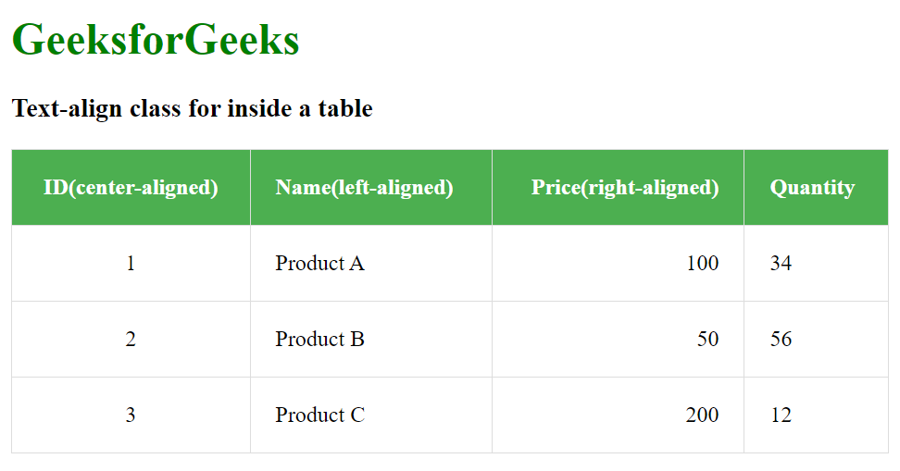Viewport: 900px width, 471px height.
Task: Click the ID cell containing 2
Action: pos(131,340)
